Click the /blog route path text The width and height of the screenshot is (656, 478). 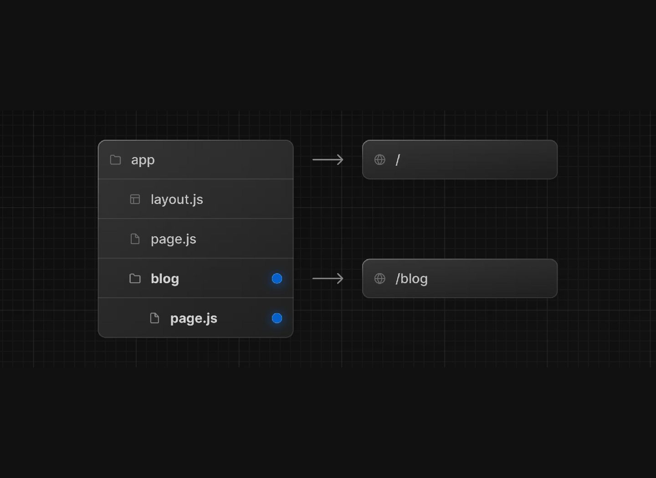pyautogui.click(x=411, y=279)
